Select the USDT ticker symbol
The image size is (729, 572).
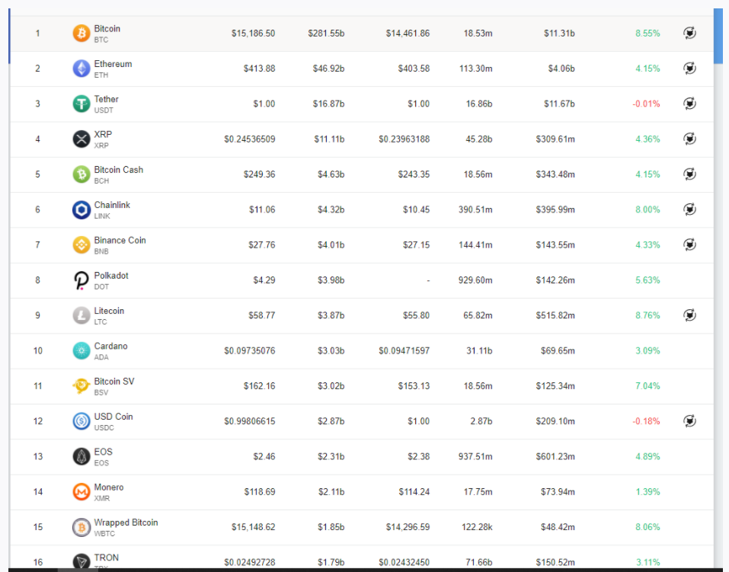click(x=104, y=110)
